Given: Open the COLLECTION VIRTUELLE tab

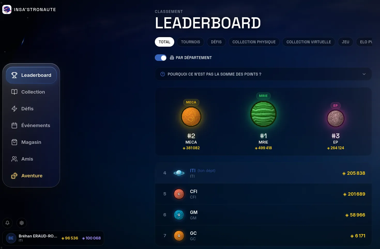Looking at the screenshot, I should click(x=309, y=42).
